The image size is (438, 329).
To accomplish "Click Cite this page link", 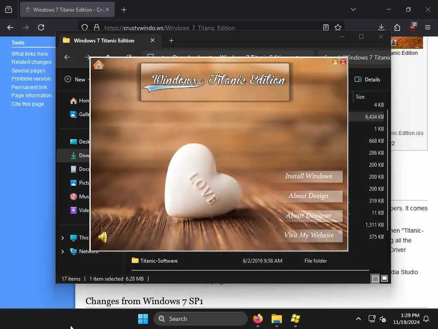I will tap(28, 104).
